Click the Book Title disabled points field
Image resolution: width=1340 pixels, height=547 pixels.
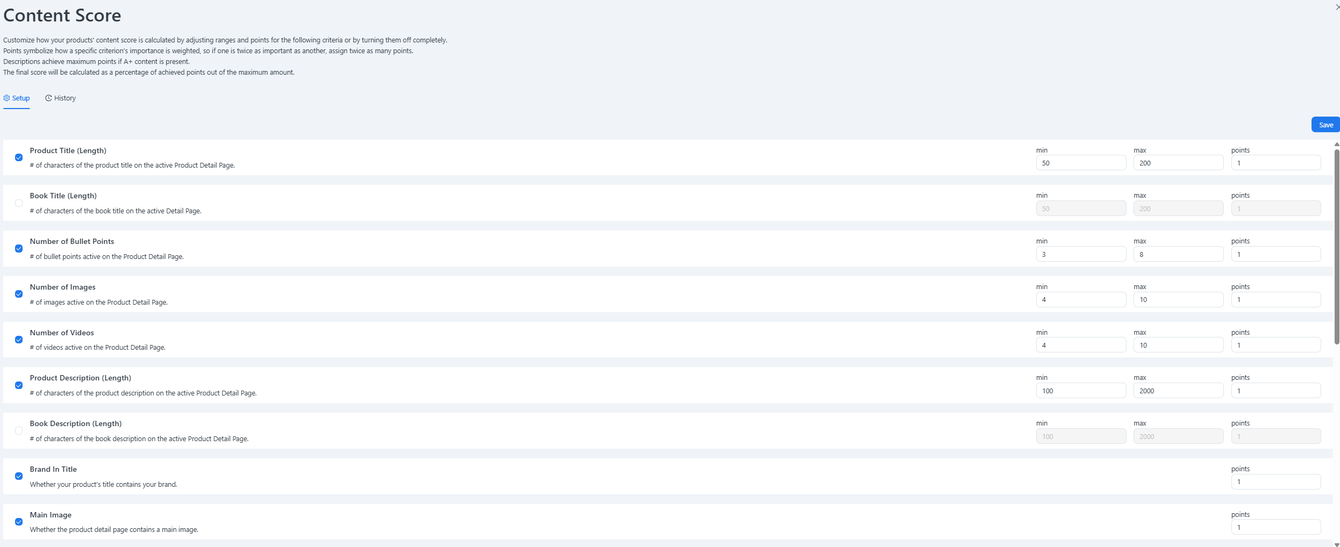point(1276,208)
